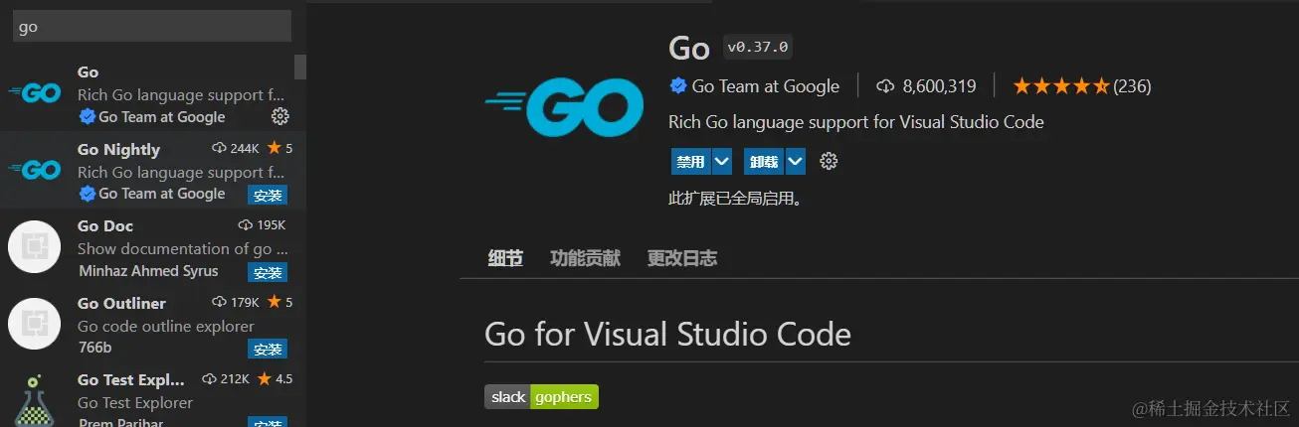Image resolution: width=1299 pixels, height=427 pixels.
Task: Switch to the 功能贡献 tab
Action: tap(585, 258)
